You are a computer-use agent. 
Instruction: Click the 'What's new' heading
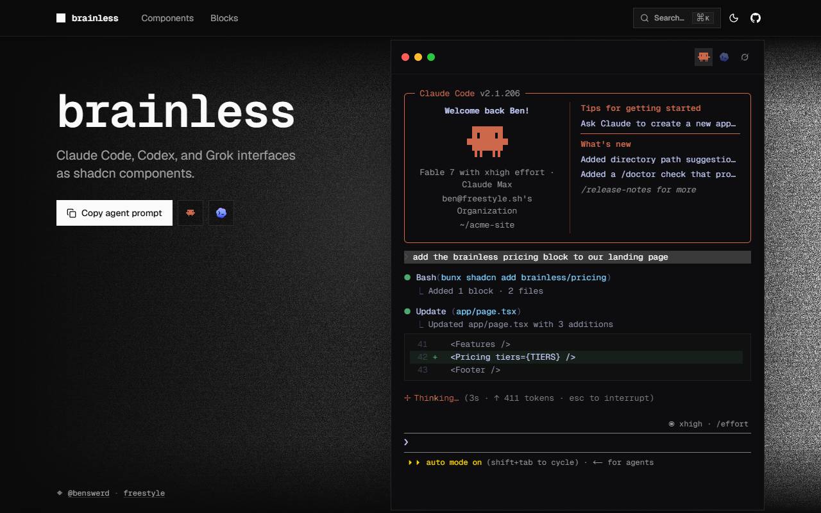(x=605, y=144)
